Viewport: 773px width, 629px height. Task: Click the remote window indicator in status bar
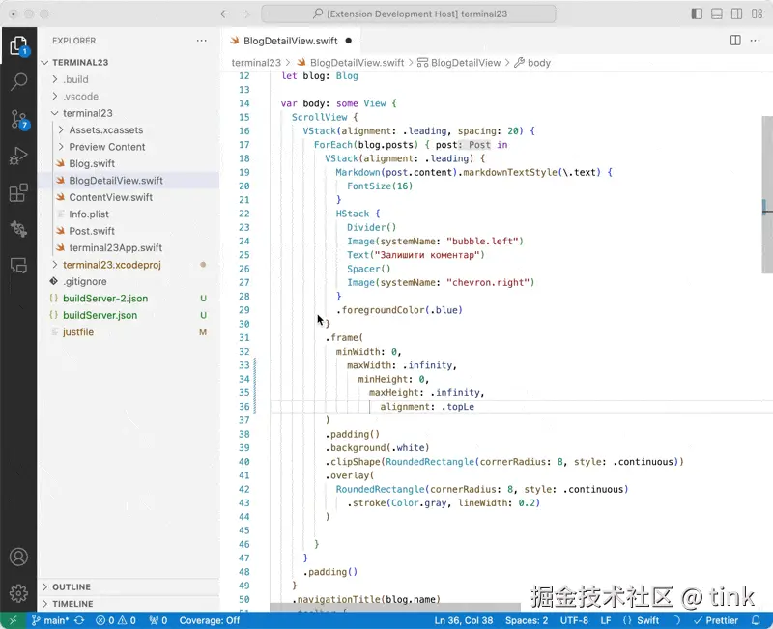point(13,620)
